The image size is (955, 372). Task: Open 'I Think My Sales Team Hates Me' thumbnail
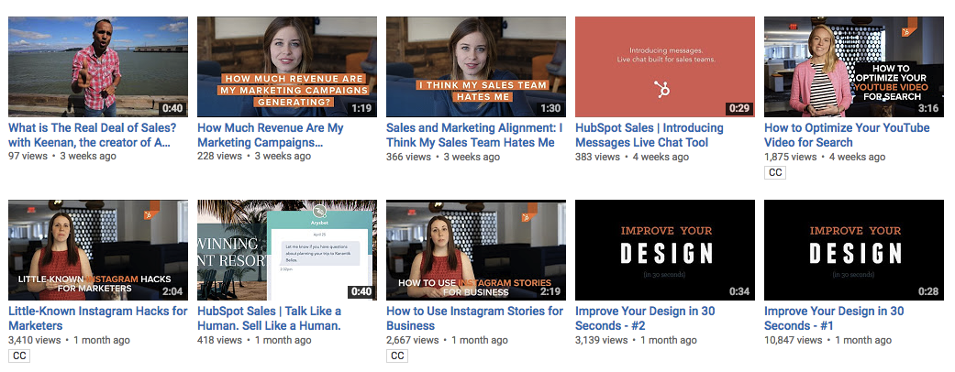coord(476,66)
